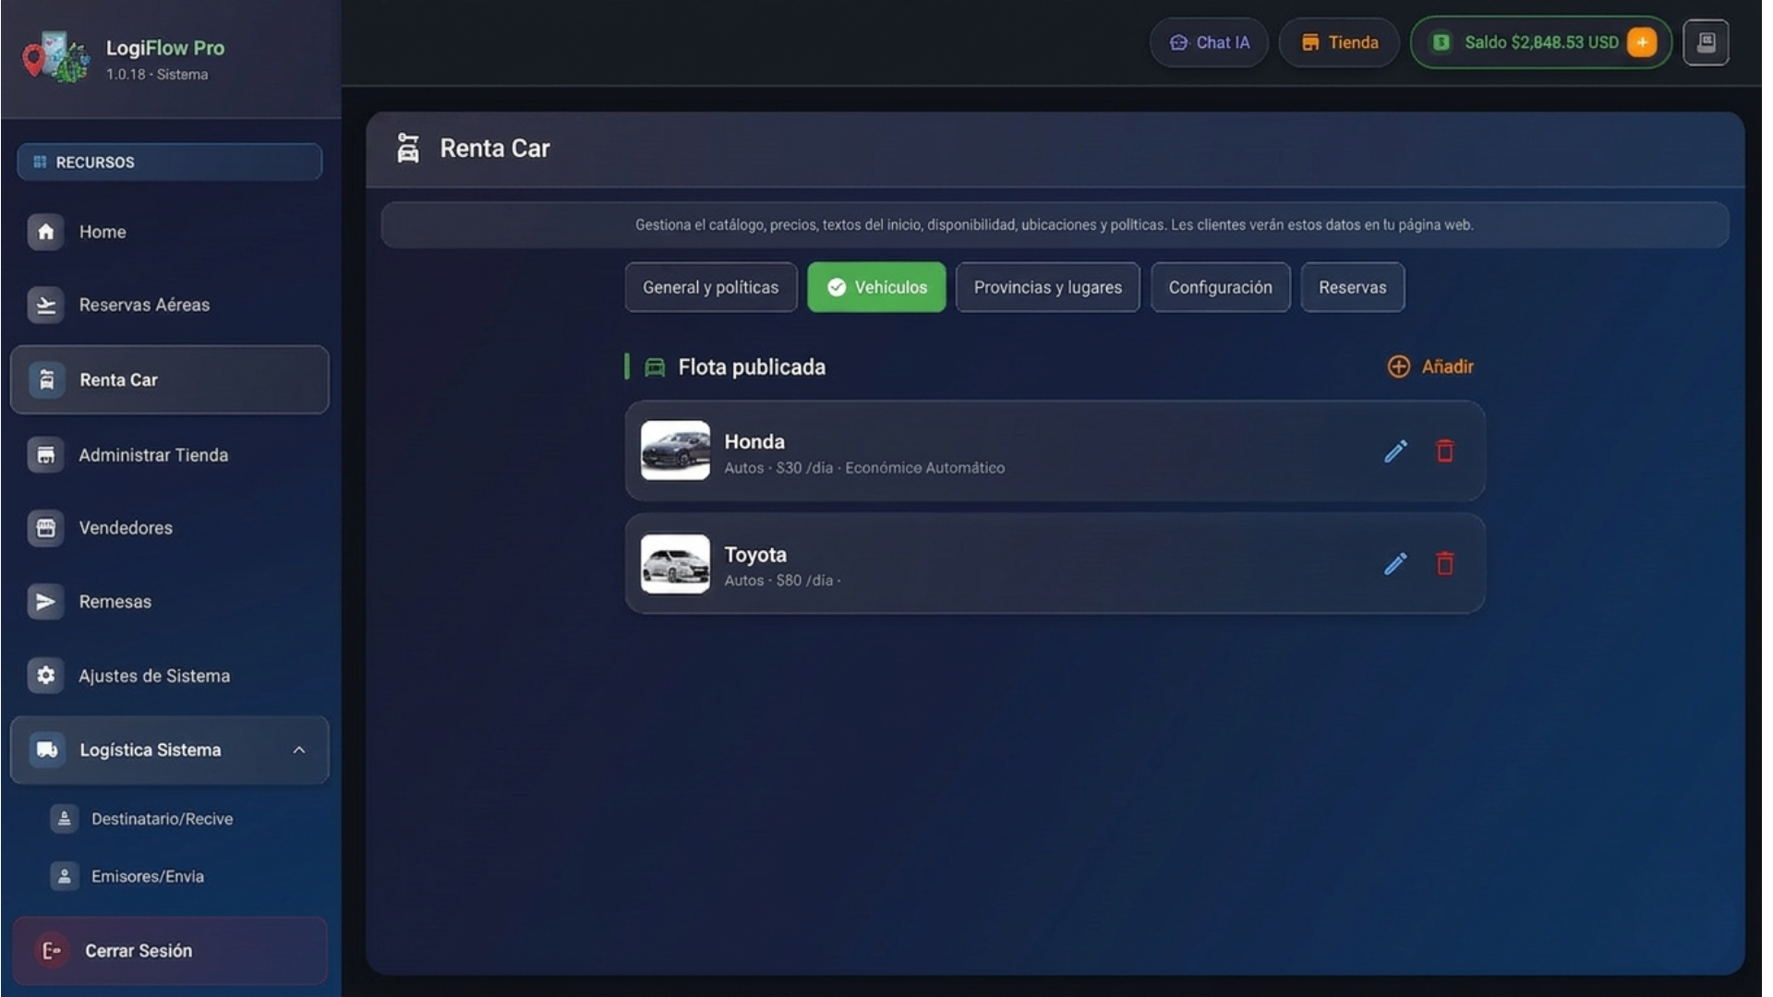Click the Remesas send icon
Image resolution: width=1773 pixels, height=997 pixels.
[44, 601]
